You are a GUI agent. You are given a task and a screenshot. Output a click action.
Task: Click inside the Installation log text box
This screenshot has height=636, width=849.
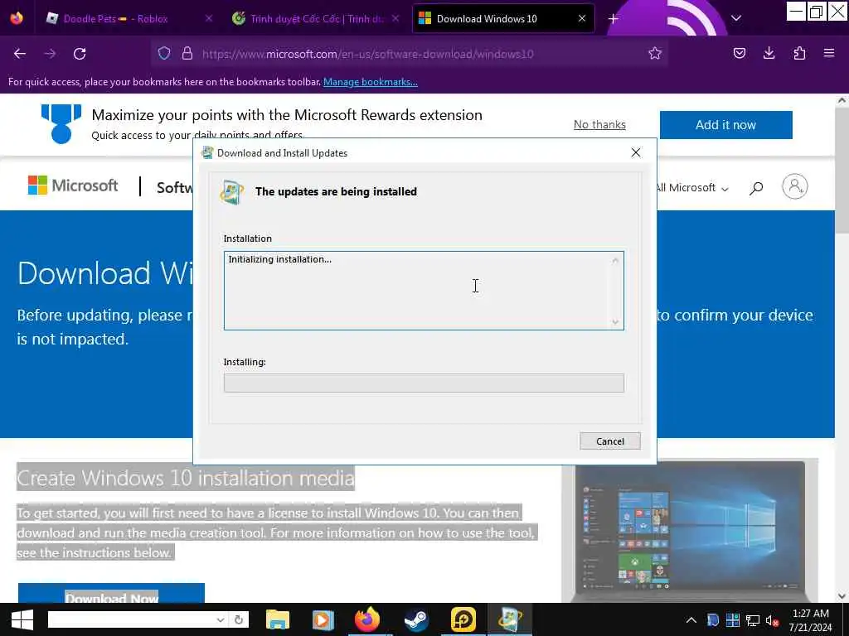click(x=424, y=291)
